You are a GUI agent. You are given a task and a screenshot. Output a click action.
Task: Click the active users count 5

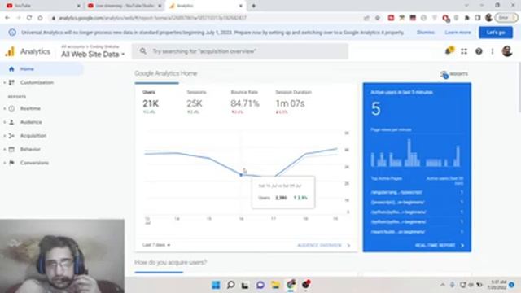(376, 108)
